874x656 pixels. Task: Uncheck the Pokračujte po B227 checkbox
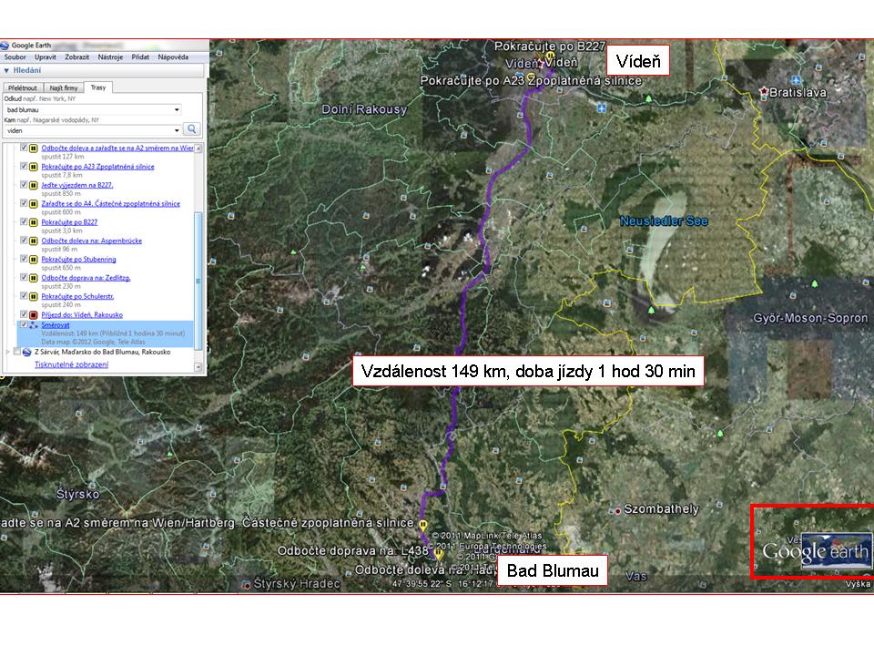24,221
